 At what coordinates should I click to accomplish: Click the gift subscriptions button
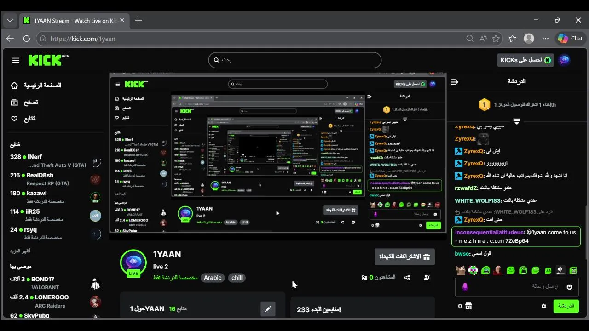tap(404, 257)
